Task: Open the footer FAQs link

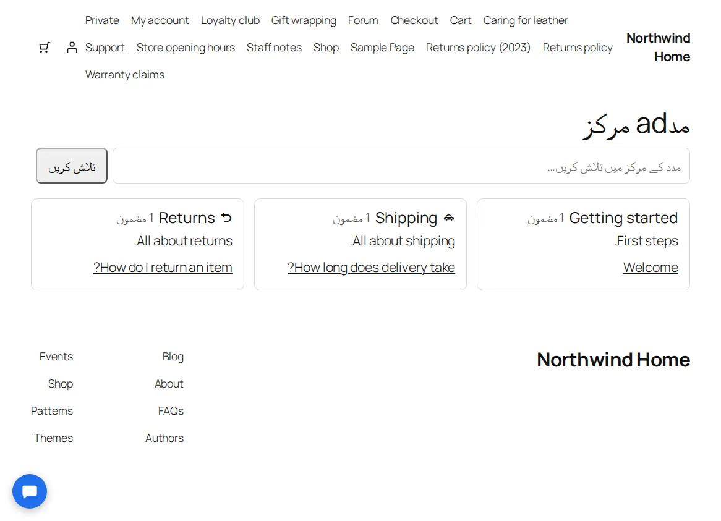Action: coord(171,411)
